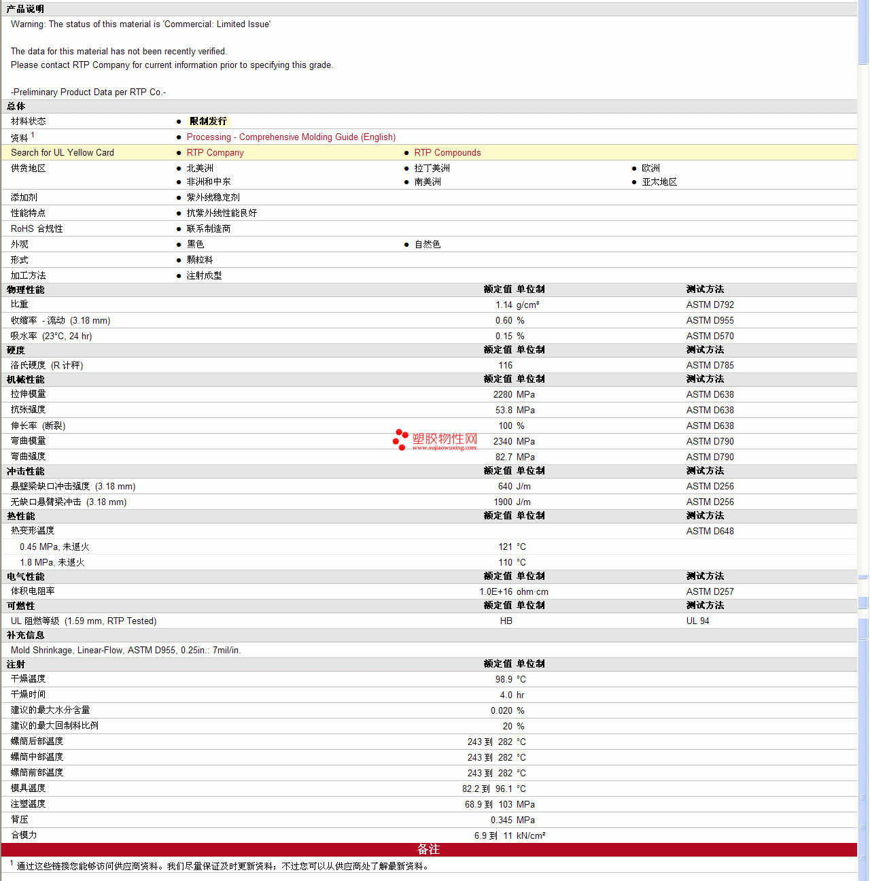This screenshot has height=881, width=870.
Task: Select the 'ASTM D570' test method
Action: click(710, 336)
